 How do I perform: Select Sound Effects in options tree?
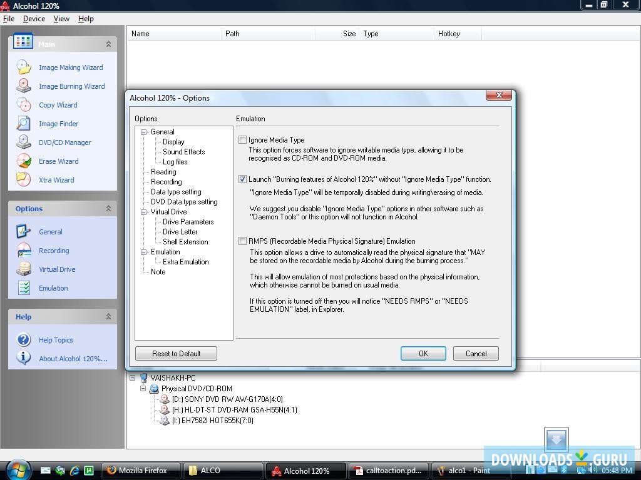(x=183, y=152)
